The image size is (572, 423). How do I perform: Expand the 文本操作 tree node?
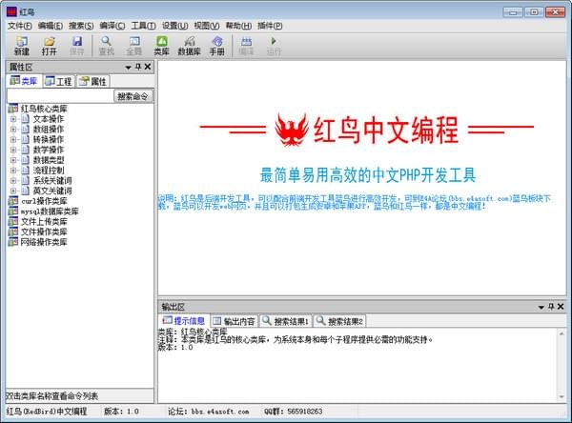tap(14, 119)
